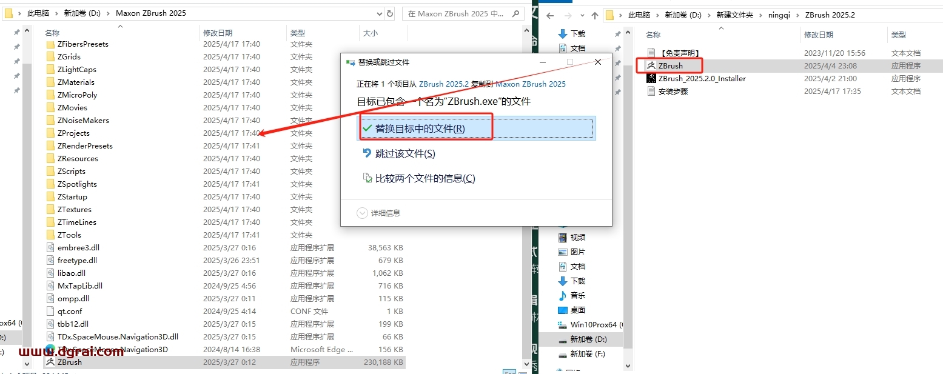Click the MxTapLib.dll file name
This screenshot has height=374, width=943.
pyautogui.click(x=80, y=286)
